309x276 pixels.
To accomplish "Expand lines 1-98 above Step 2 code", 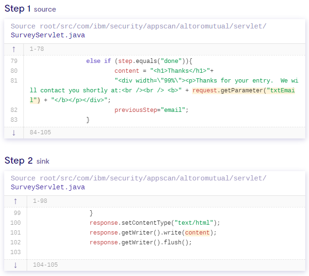I will coord(15,201).
